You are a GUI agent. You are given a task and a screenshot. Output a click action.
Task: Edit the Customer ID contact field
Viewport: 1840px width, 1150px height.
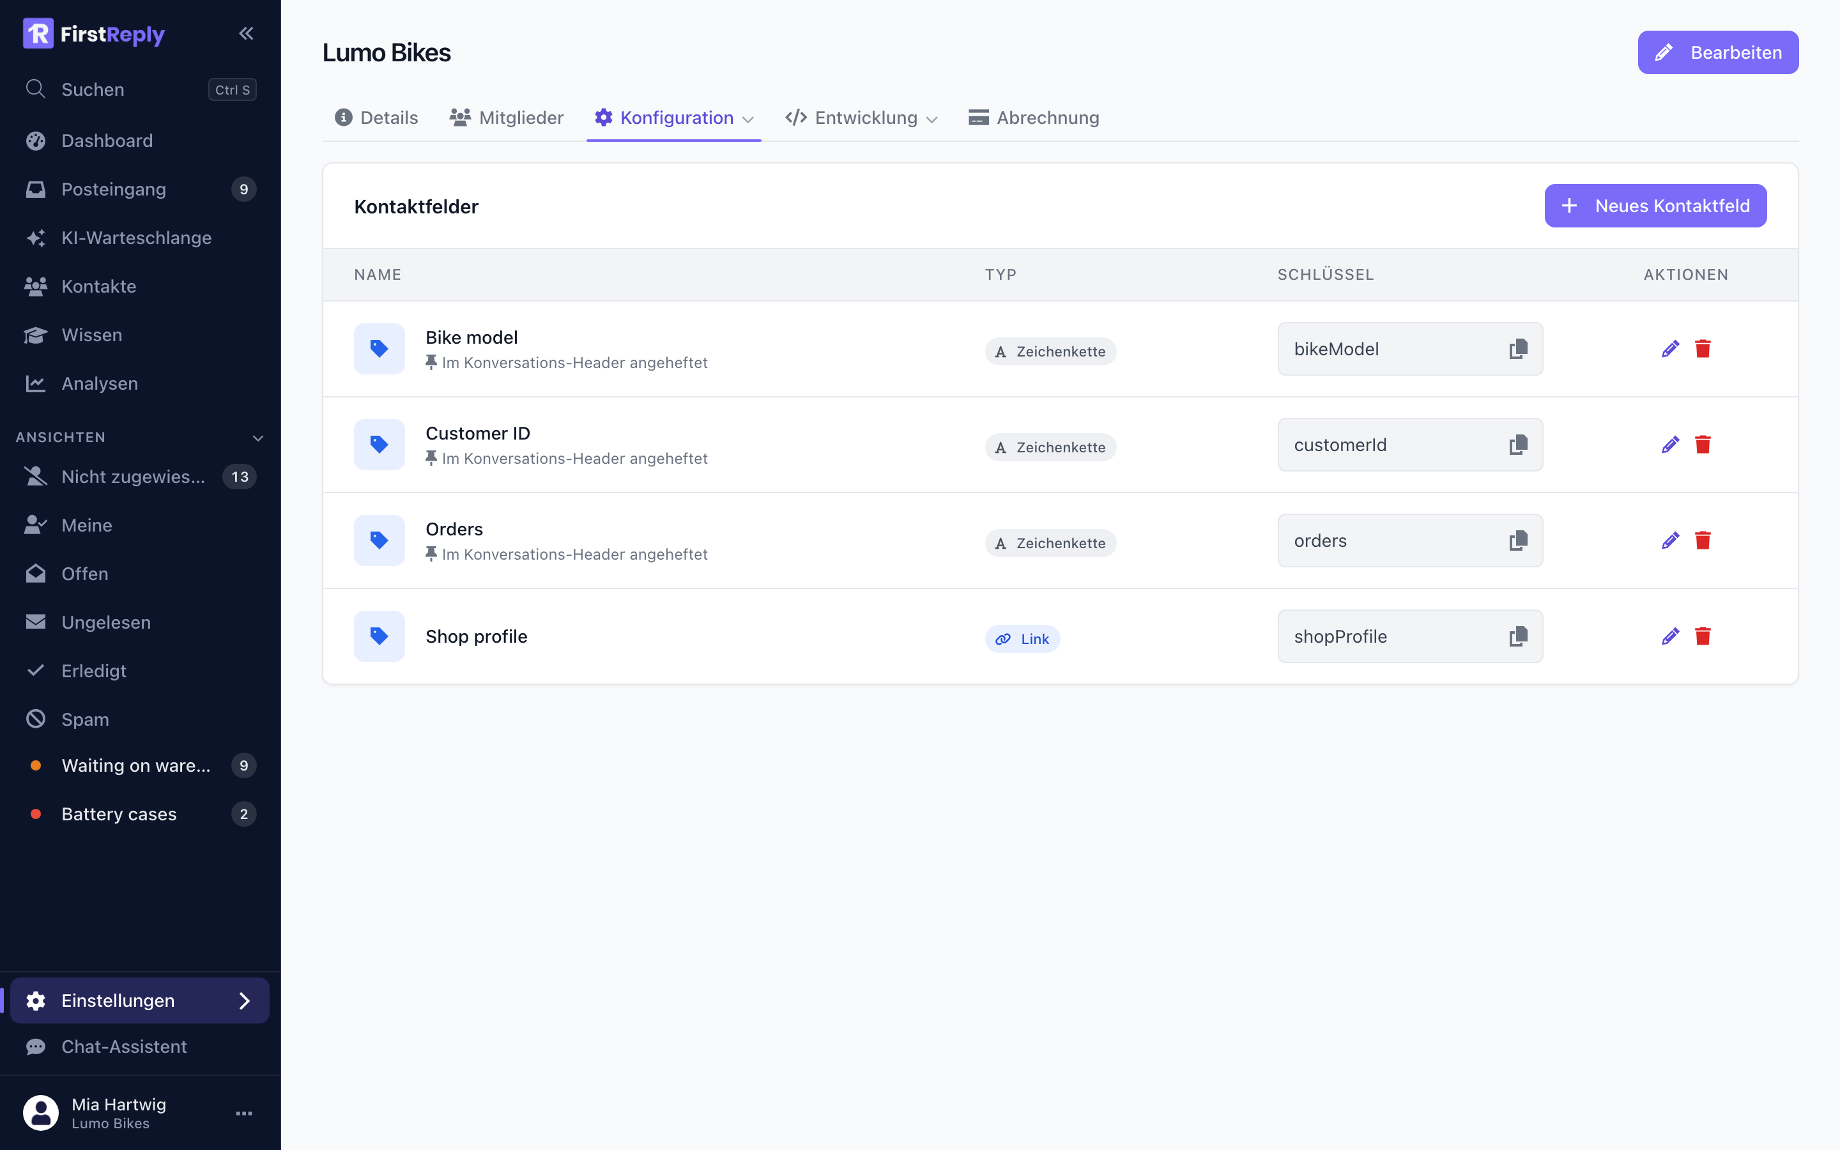coord(1669,445)
